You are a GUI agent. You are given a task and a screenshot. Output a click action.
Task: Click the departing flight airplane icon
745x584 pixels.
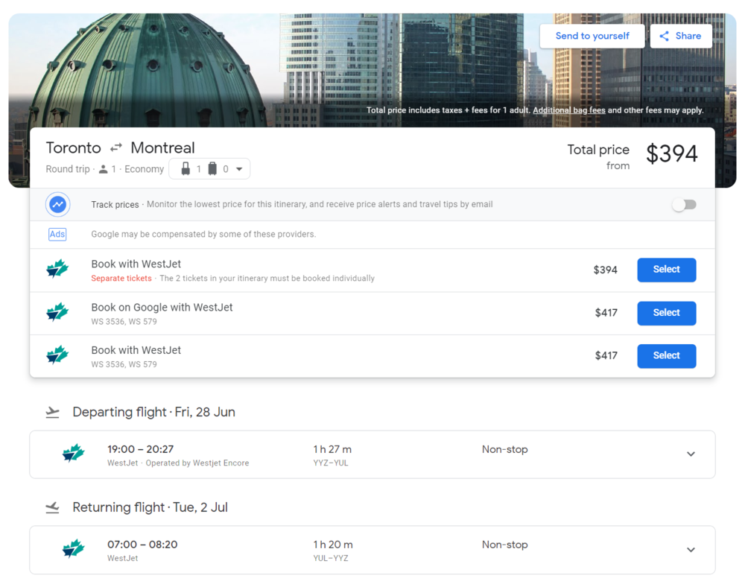52,412
